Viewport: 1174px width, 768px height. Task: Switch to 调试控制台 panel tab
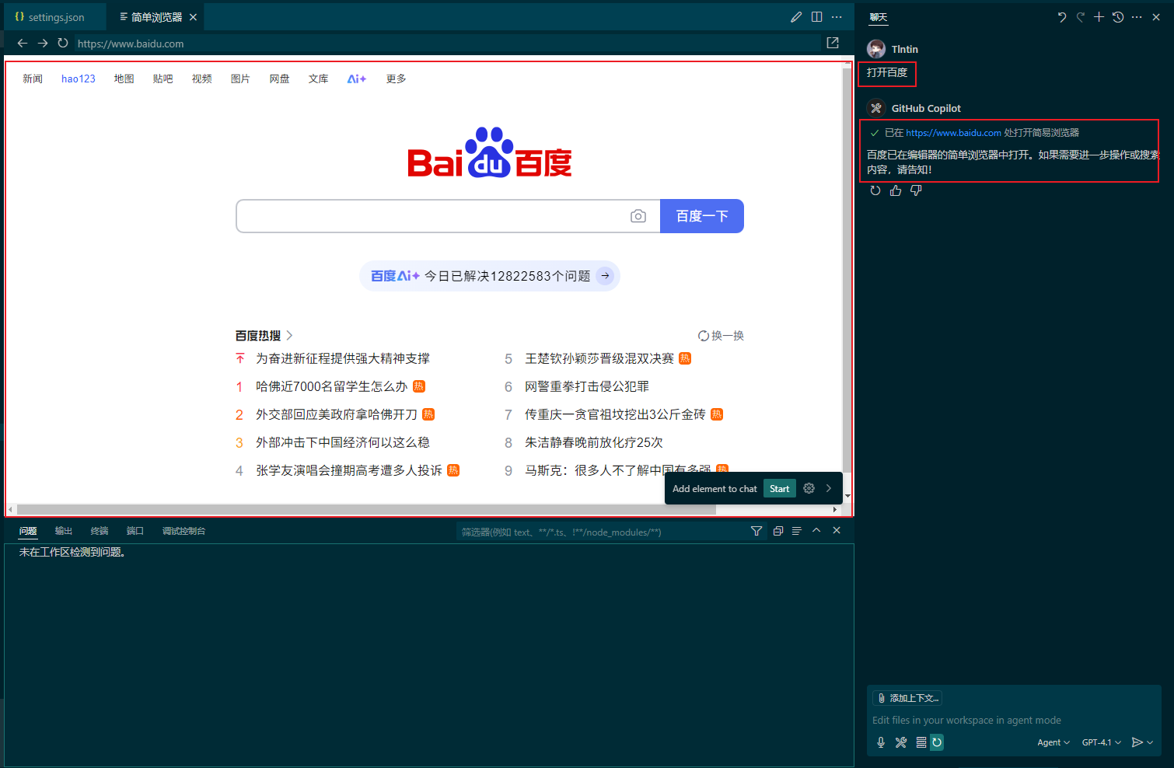click(x=183, y=531)
